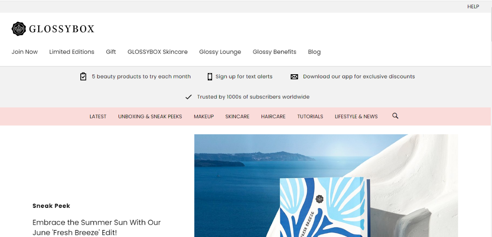Screen dimensions: 492x237
Task: Open the TUTORIALS blog category
Action: coord(310,116)
